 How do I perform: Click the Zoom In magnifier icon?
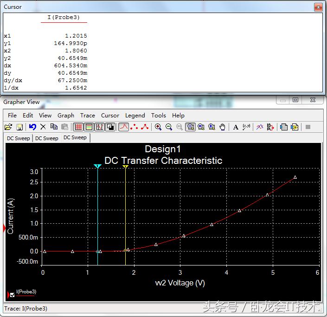[158, 127]
